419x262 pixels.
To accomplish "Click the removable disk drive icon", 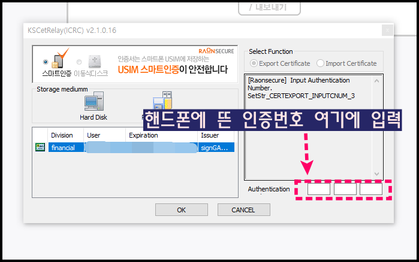I will click(95, 61).
